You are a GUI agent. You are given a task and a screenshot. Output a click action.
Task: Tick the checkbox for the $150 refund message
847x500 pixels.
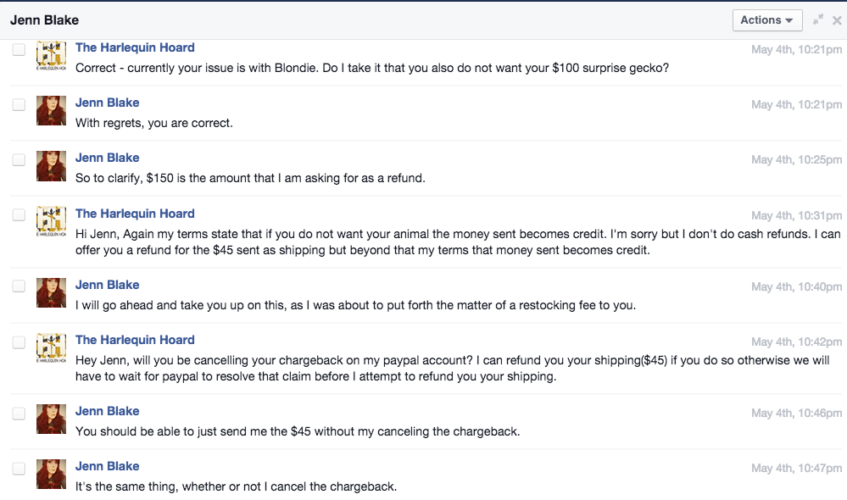[x=19, y=159]
